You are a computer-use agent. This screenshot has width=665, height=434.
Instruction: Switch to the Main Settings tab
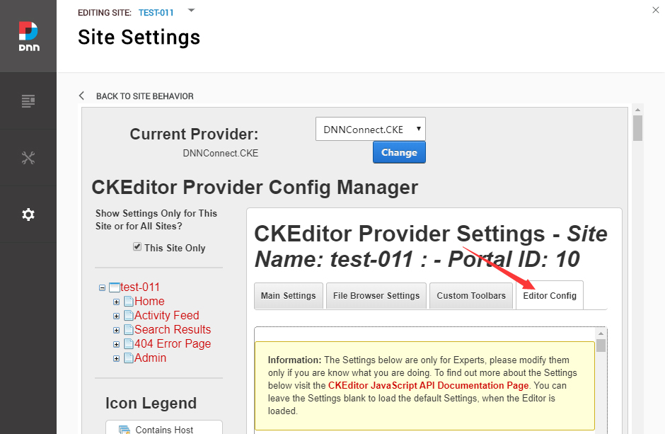tap(288, 296)
